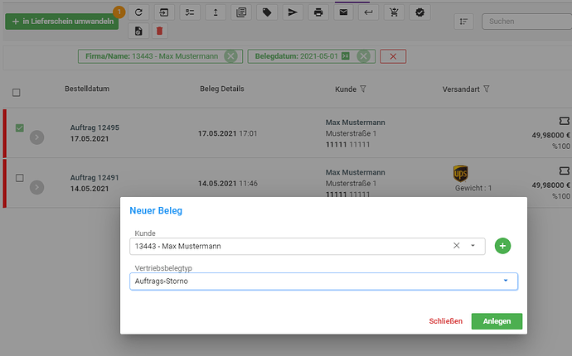
Task: Check the Auftrag 12491 row checkbox
Action: [20, 178]
